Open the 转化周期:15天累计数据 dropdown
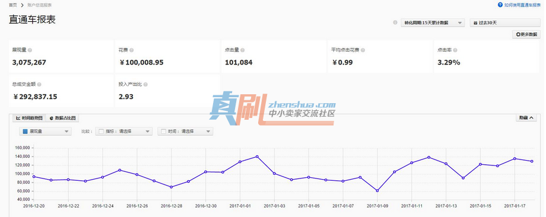The height and width of the screenshot is (217, 546). [x=433, y=23]
